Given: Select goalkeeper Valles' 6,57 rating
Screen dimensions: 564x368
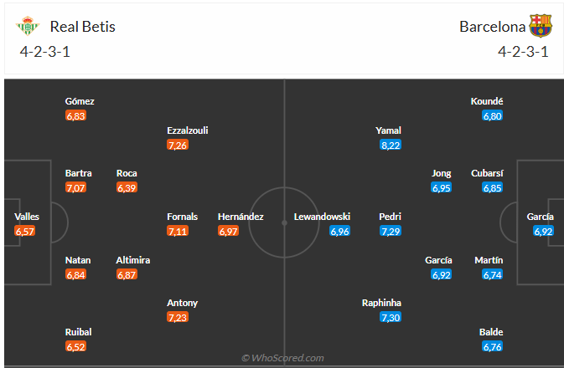Looking at the screenshot, I should tap(27, 231).
